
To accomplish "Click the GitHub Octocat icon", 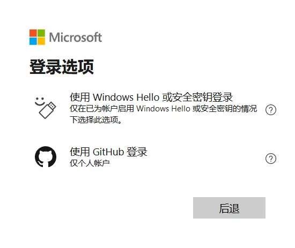I will (x=46, y=157).
